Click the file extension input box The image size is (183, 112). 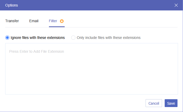[92, 68]
